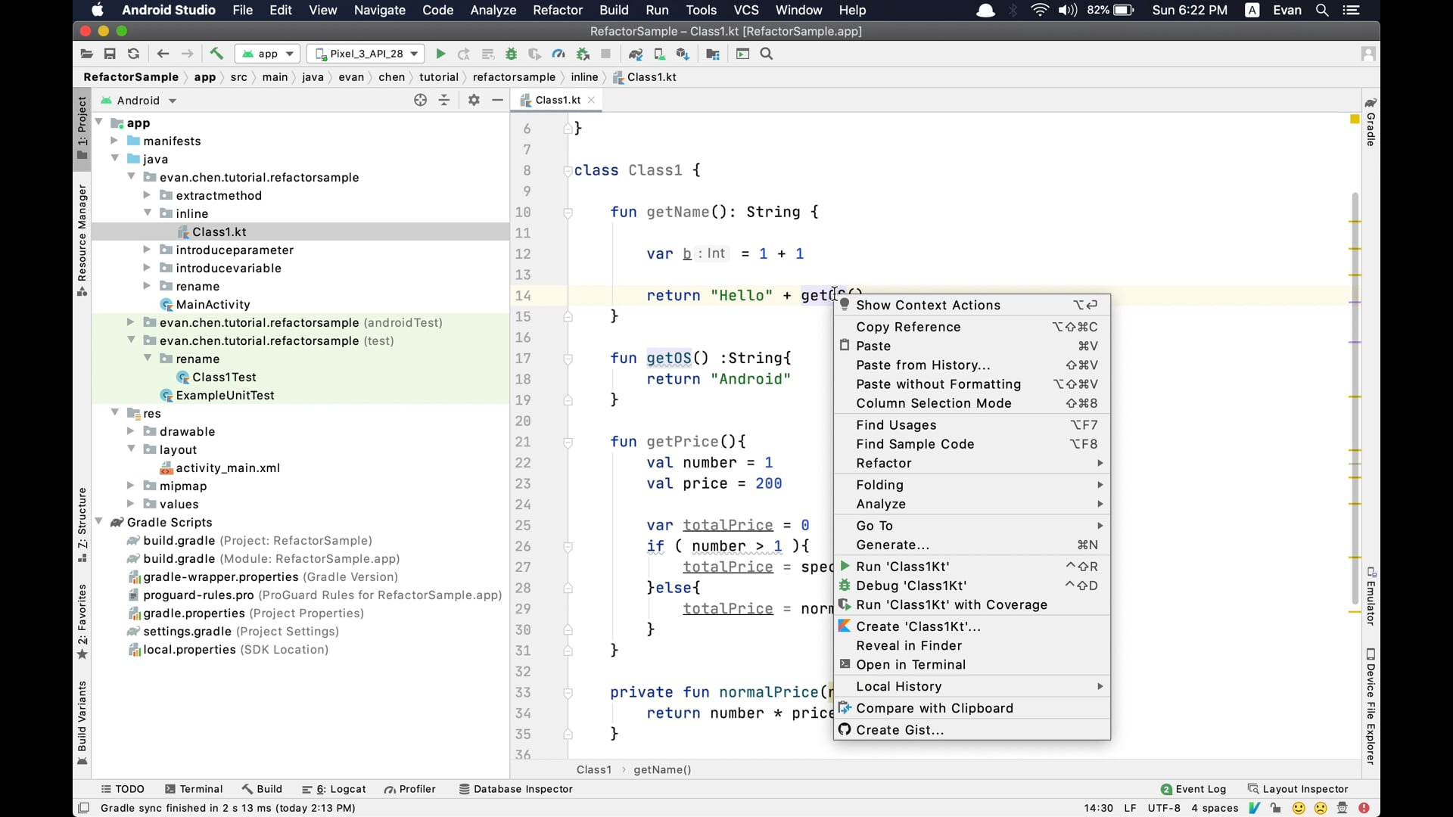The height and width of the screenshot is (817, 1453).
Task: Open the Profiler gauge icon in toolbar
Action: [558, 54]
